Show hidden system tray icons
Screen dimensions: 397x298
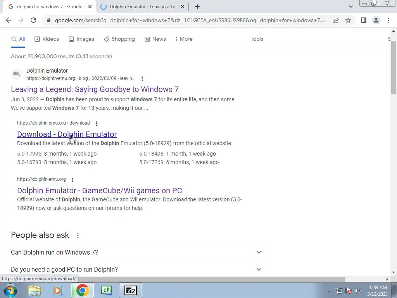tap(330, 291)
